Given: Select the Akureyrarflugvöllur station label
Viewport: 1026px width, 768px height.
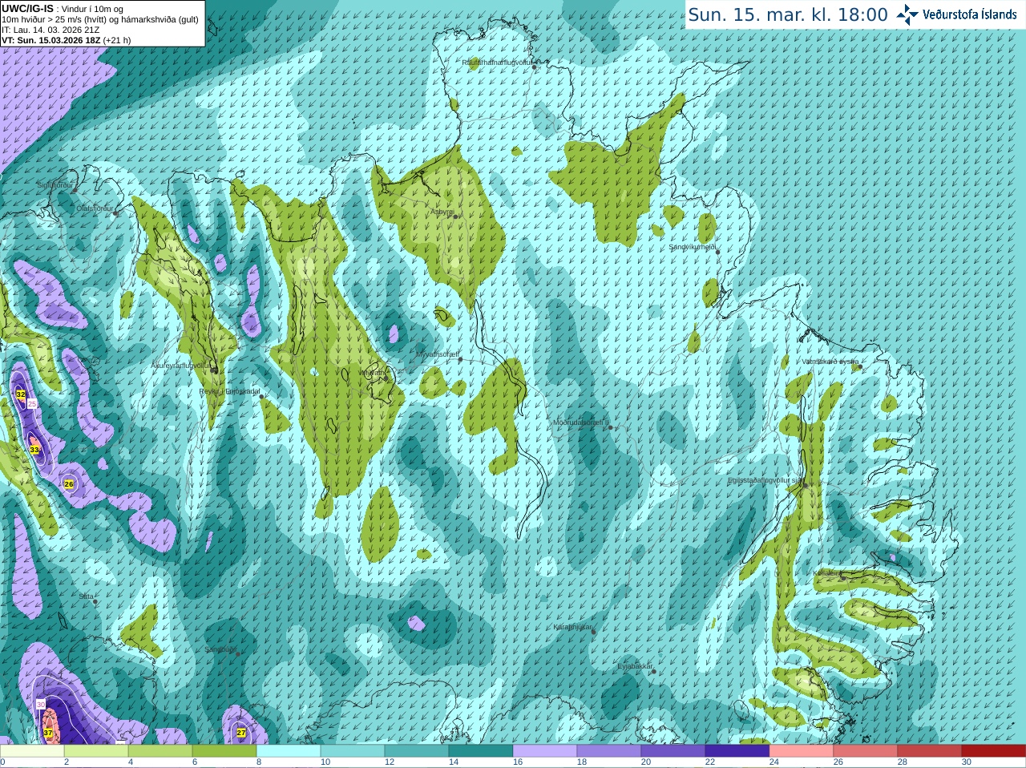Looking at the screenshot, I should pyautogui.click(x=181, y=365).
